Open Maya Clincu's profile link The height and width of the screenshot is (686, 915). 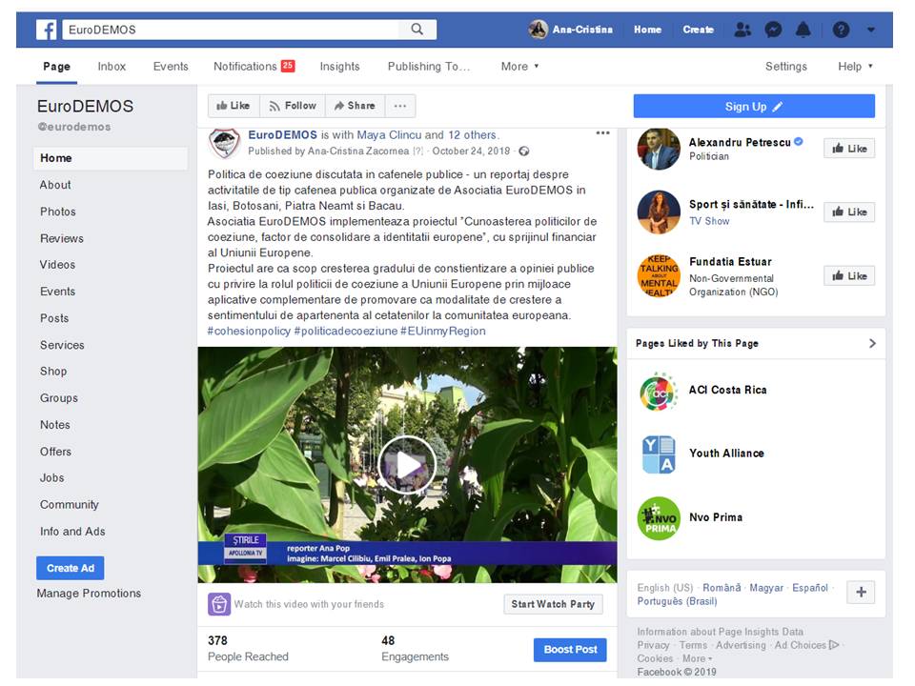pyautogui.click(x=389, y=134)
